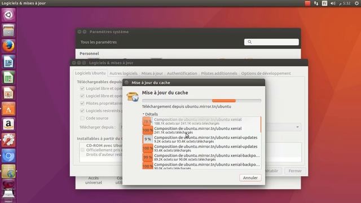The image size is (361, 203).
Task: Open the session gear menu
Action: (x=356, y=3)
